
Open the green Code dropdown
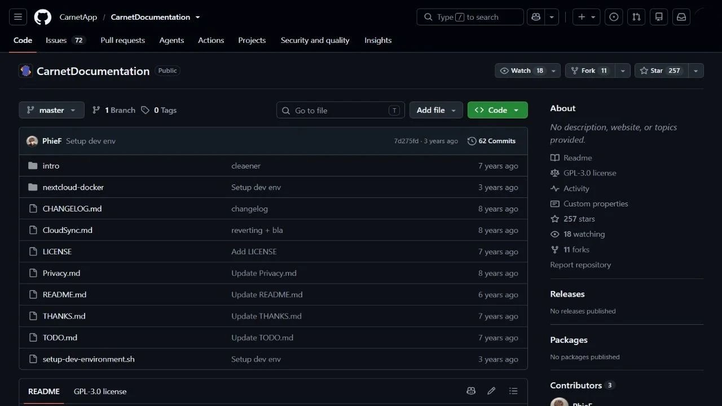tap(498, 110)
